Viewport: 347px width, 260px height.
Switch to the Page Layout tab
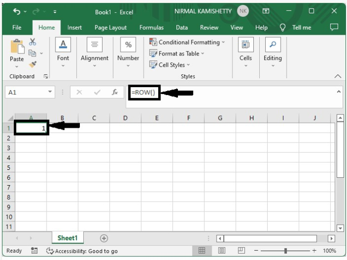[111, 28]
